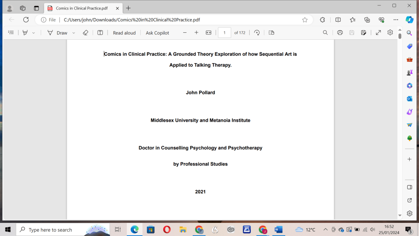Print the PDF document
This screenshot has height=236, width=419.
(x=340, y=32)
